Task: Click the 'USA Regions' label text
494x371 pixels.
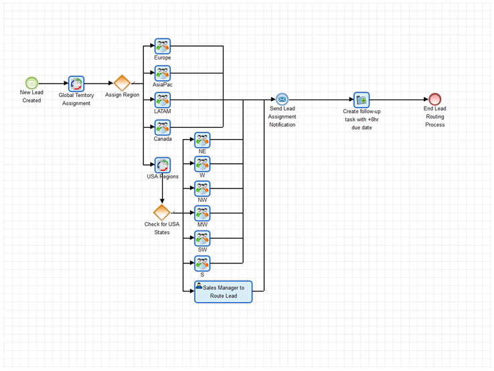Action: (163, 176)
